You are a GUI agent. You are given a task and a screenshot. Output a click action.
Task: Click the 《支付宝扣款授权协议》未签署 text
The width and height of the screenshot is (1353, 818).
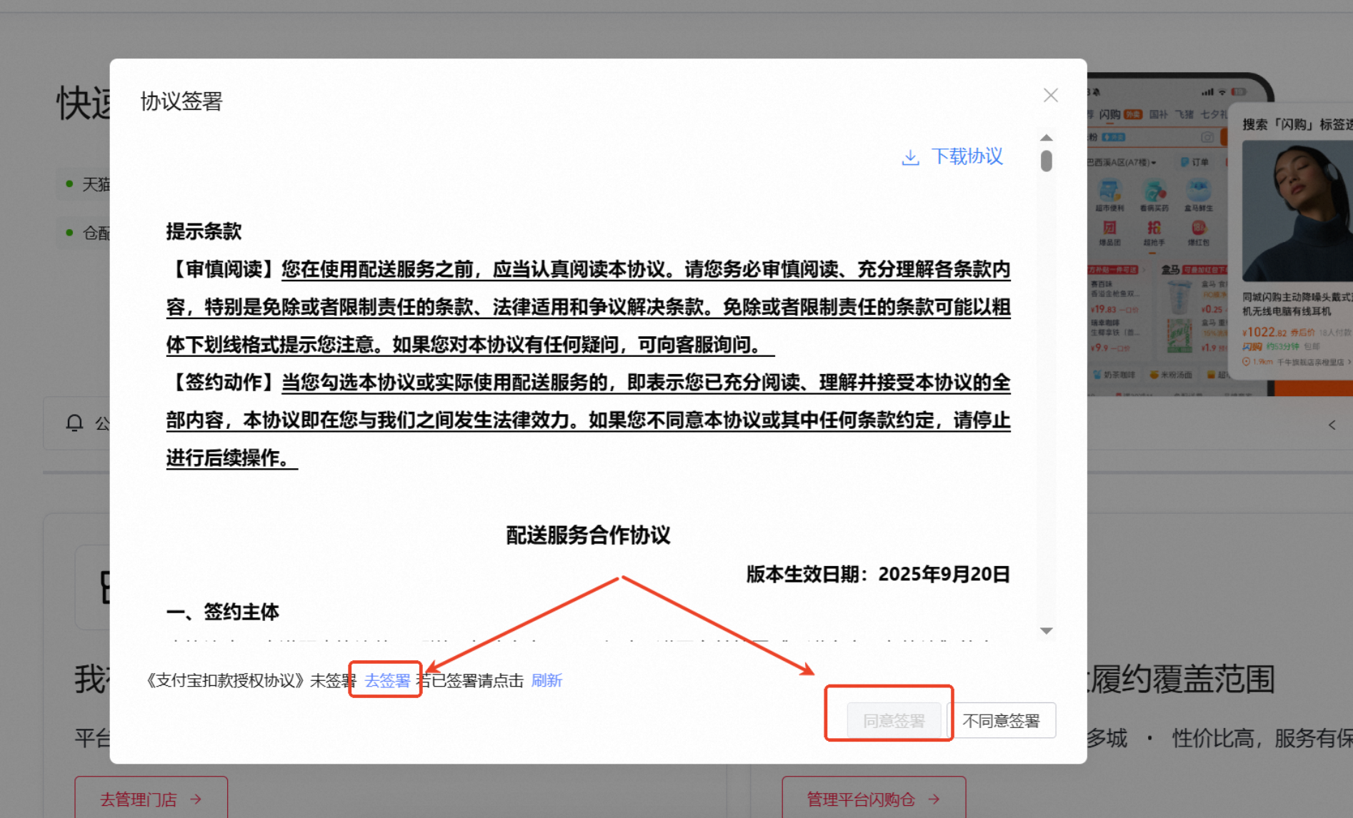(249, 680)
